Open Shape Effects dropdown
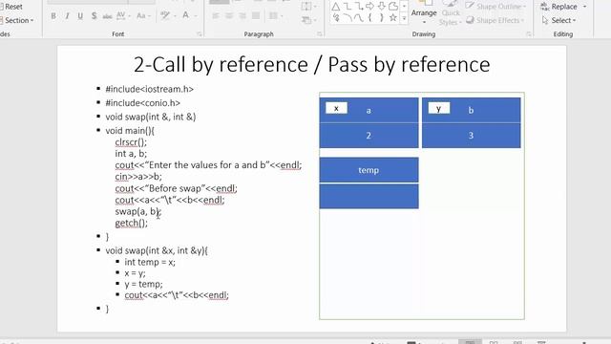Image resolution: width=611 pixels, height=344 pixels. tap(495, 20)
